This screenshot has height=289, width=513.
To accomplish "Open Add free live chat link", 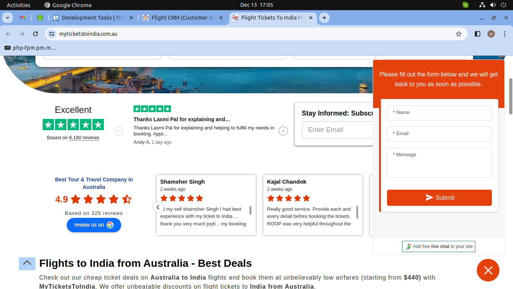I will pyautogui.click(x=439, y=246).
